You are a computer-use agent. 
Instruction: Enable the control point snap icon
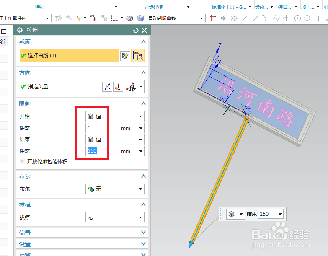tap(265, 18)
